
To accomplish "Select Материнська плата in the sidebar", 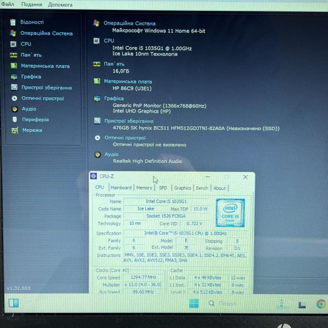I will [x=45, y=66].
